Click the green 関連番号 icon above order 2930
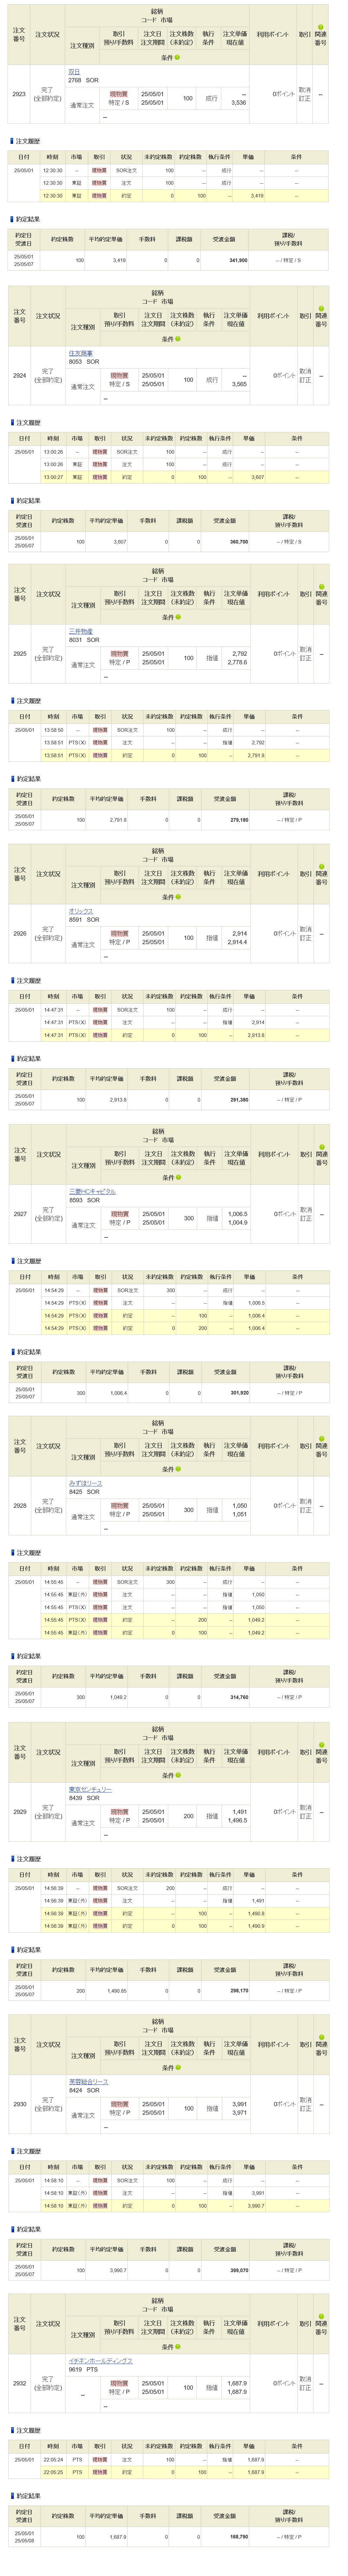 tap(321, 2037)
